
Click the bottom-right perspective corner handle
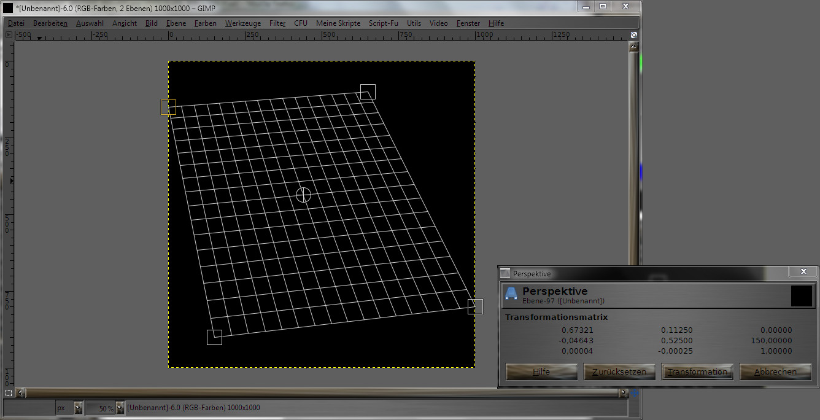[475, 306]
